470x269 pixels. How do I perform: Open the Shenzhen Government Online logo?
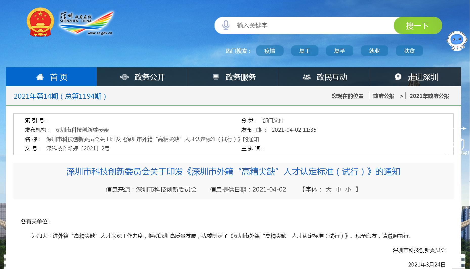(x=86, y=23)
